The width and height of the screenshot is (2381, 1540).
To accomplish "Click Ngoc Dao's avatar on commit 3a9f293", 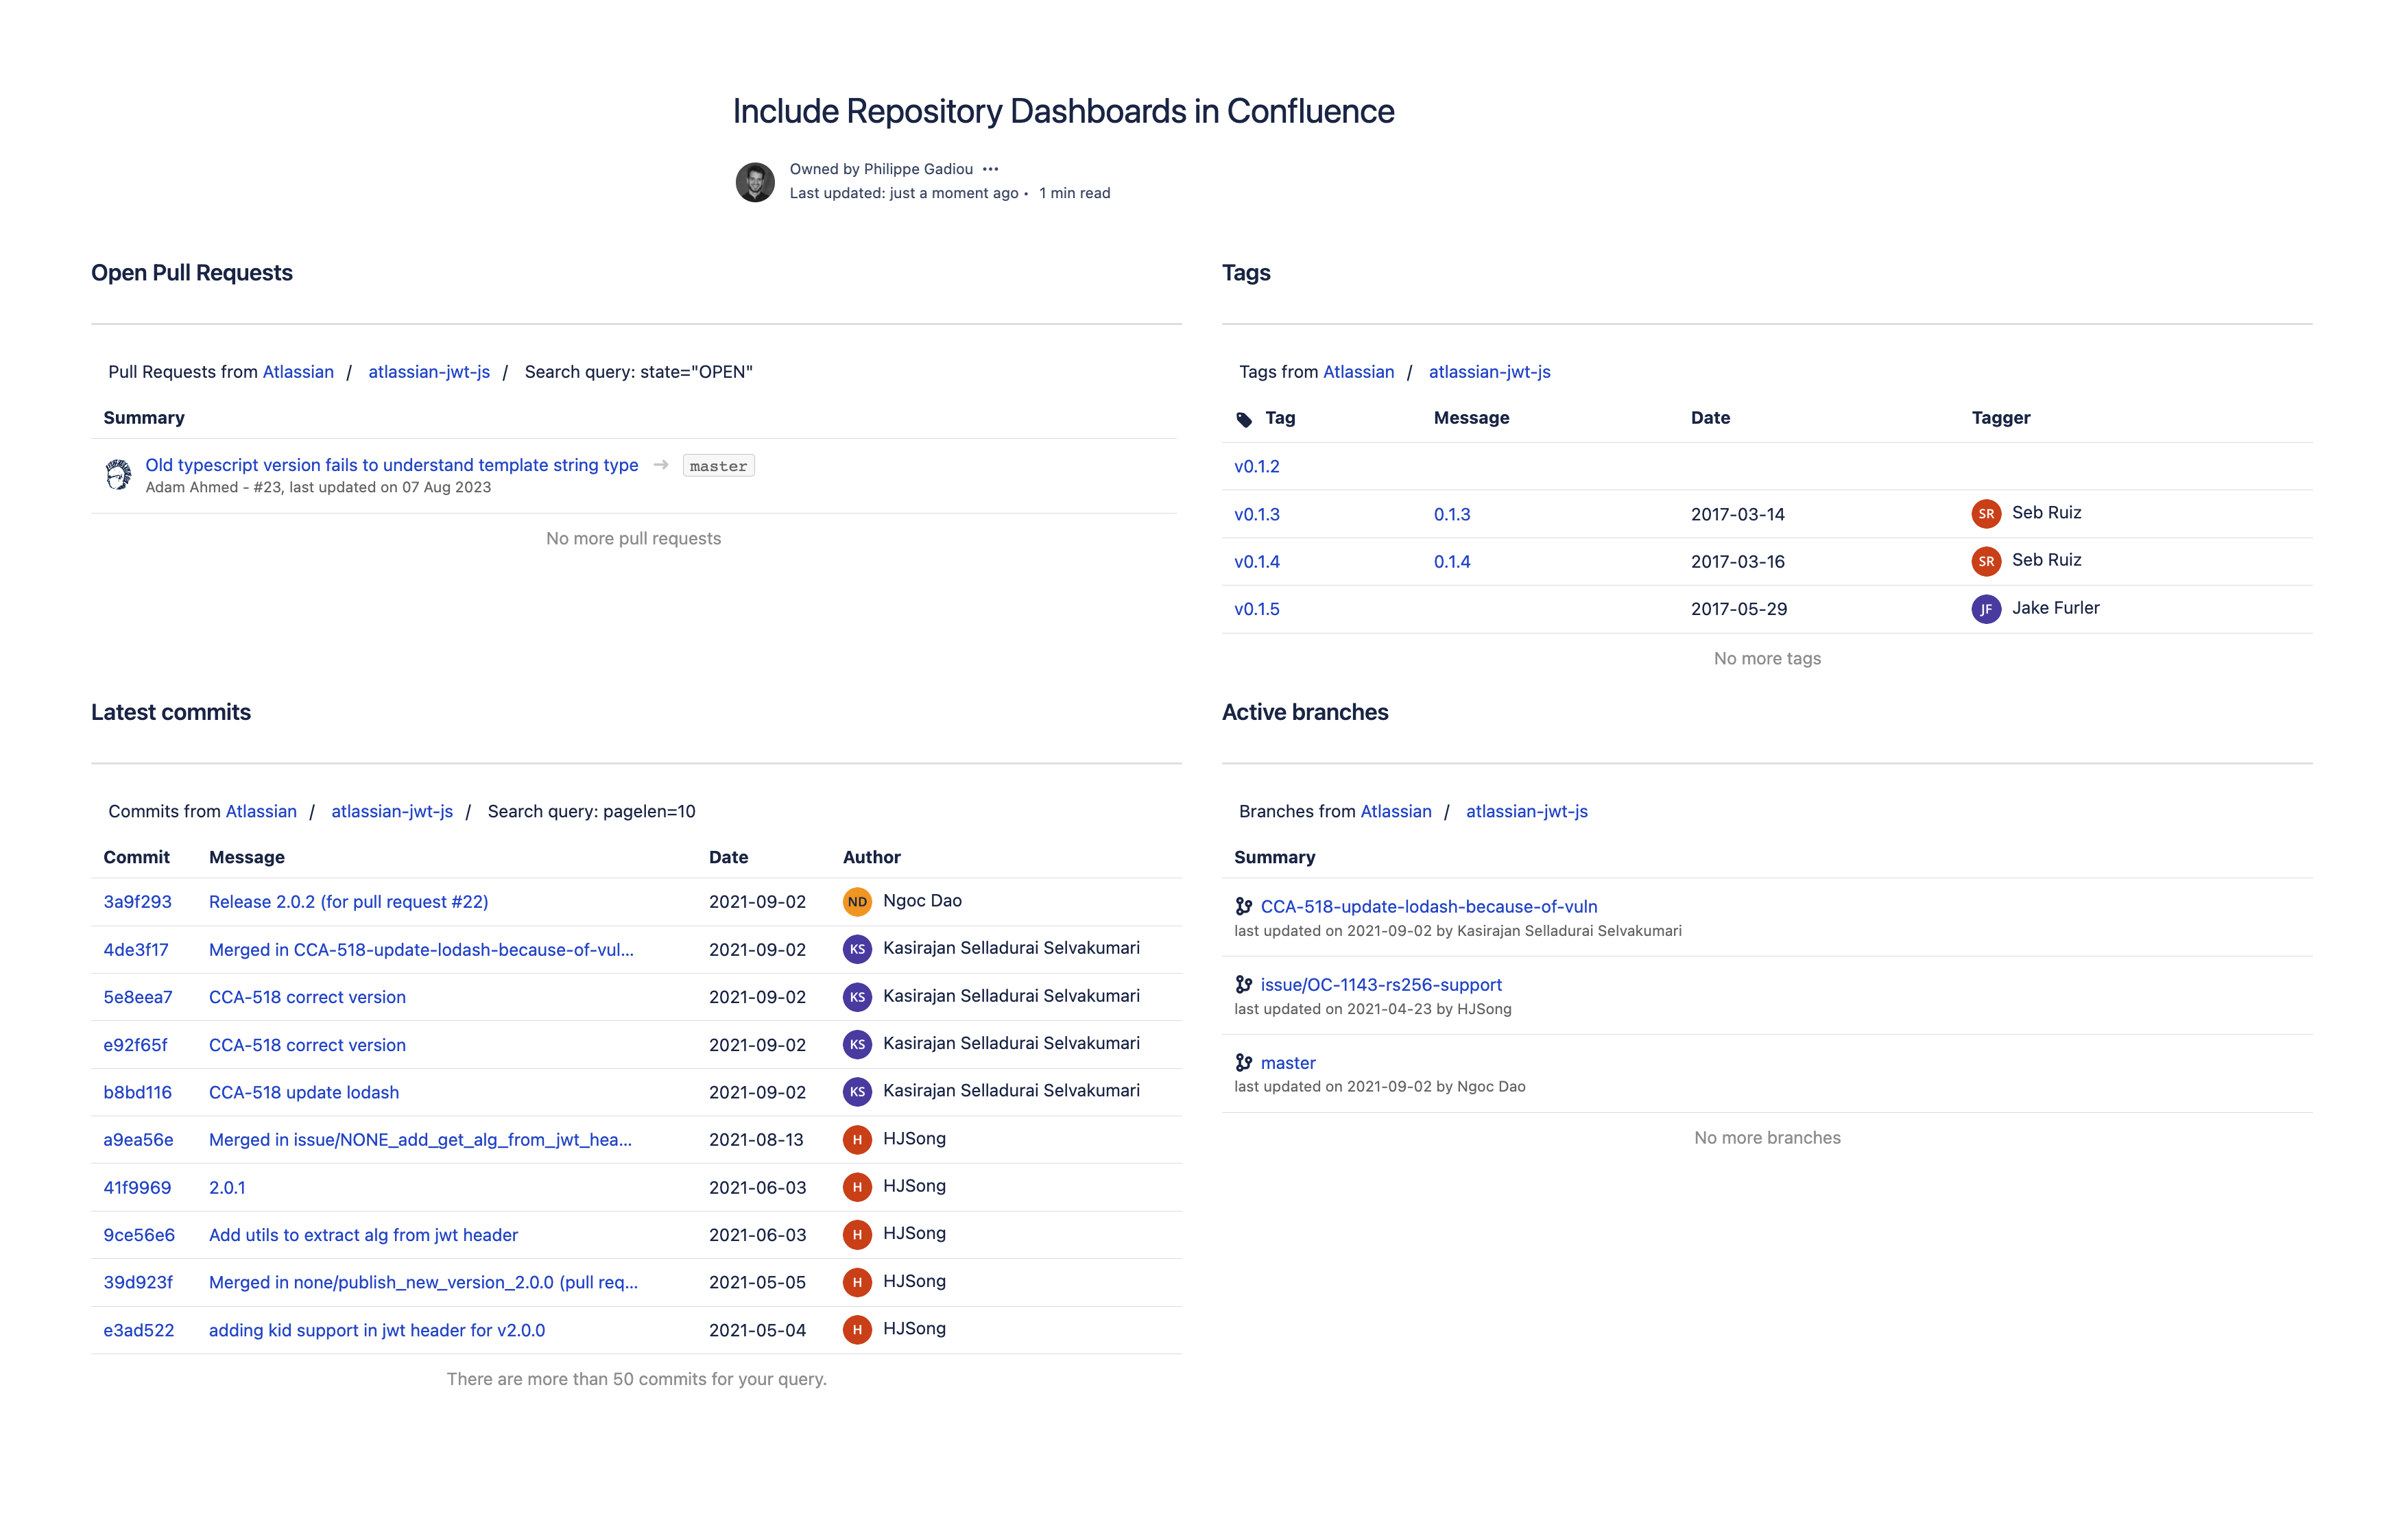I will pyautogui.click(x=857, y=901).
